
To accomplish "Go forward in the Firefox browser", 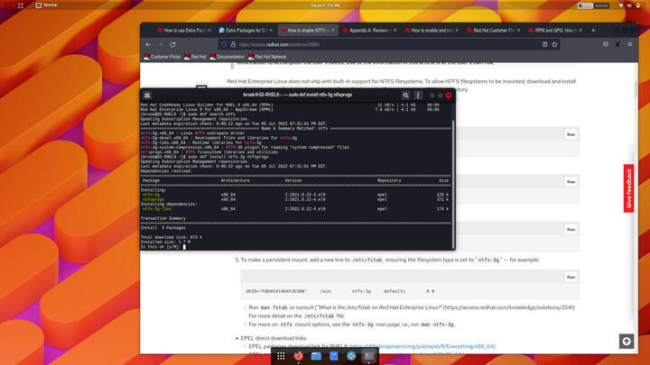I will [161, 44].
